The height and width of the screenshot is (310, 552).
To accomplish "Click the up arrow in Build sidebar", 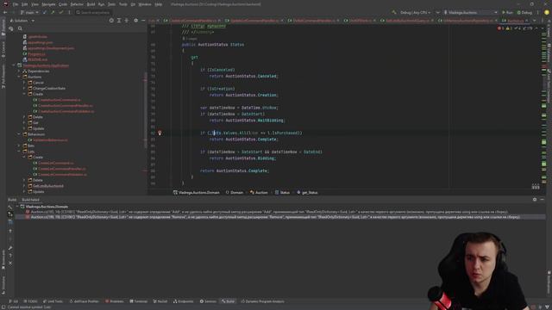I will [x=10, y=231].
